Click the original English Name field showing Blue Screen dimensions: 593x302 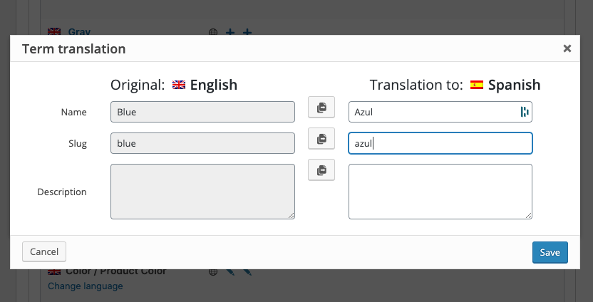(x=202, y=112)
